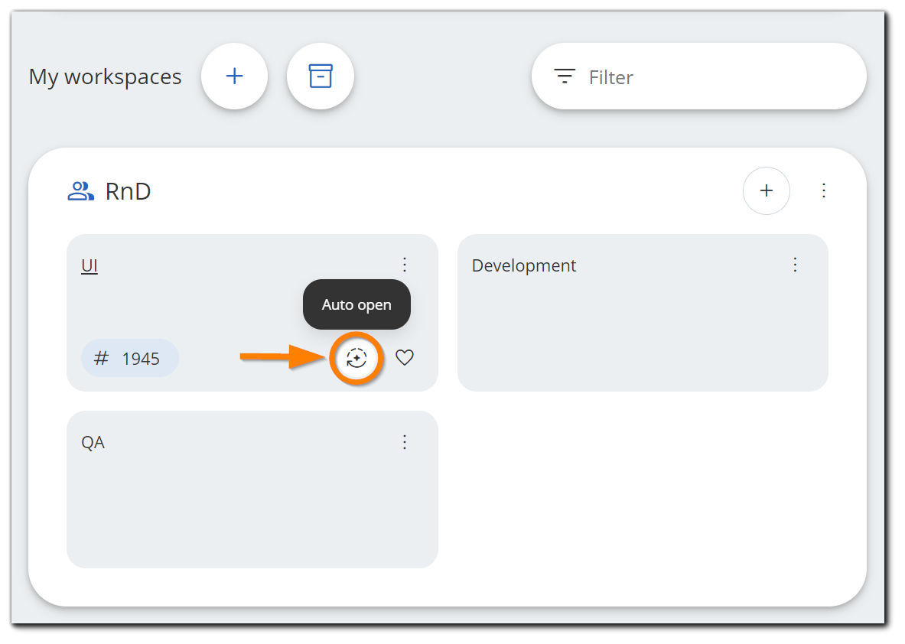905x644 pixels.
Task: Click the team members icon beside RnD
Action: (80, 190)
